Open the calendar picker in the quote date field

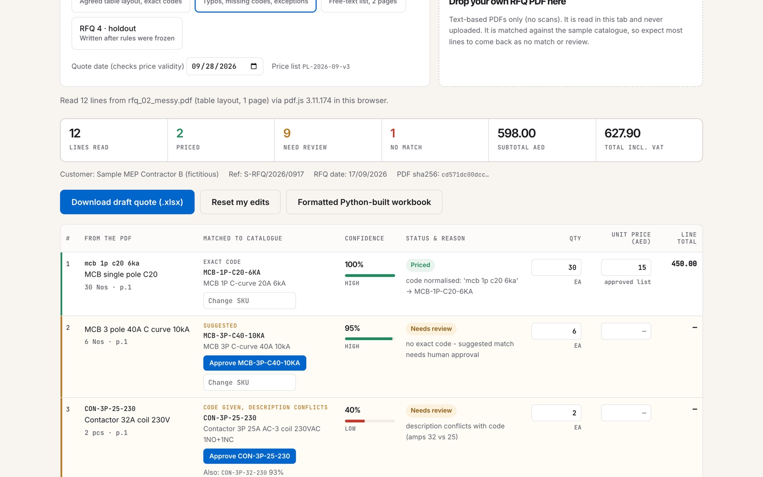point(254,66)
